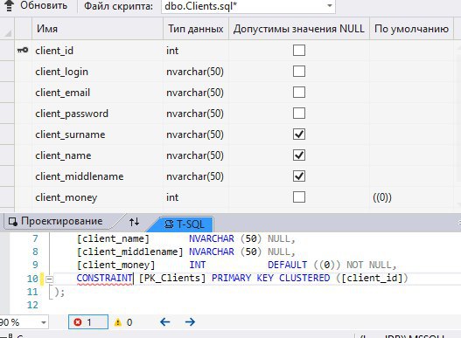Screen dimensions: 461x338
Task: Open the zoom percentage dropdown
Action: tap(44, 322)
